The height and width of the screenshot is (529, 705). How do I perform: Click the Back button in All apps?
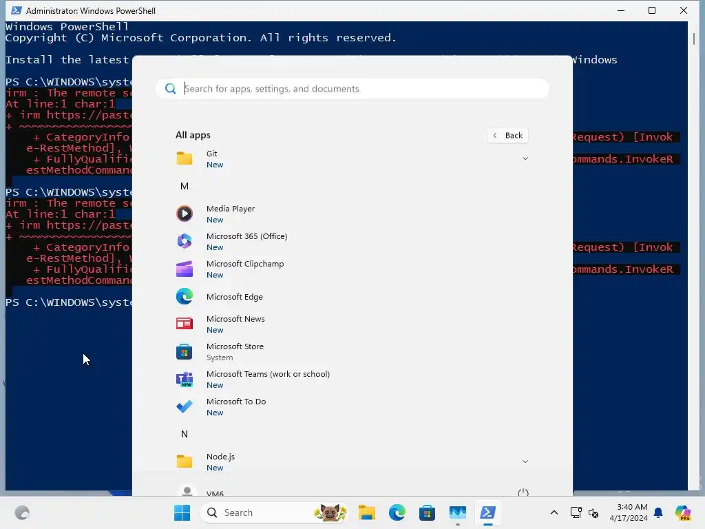pos(507,136)
